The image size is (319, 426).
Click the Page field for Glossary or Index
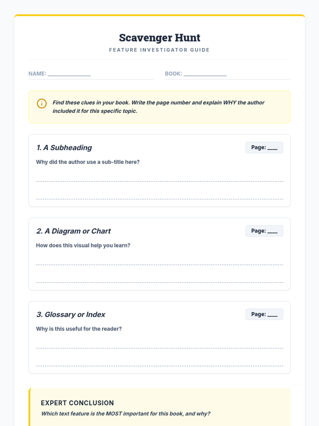click(264, 314)
